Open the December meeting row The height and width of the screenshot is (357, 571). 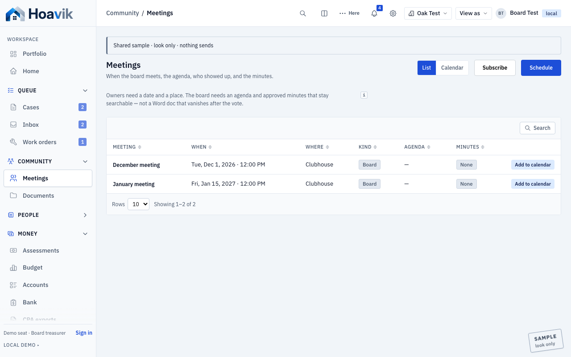(x=334, y=165)
